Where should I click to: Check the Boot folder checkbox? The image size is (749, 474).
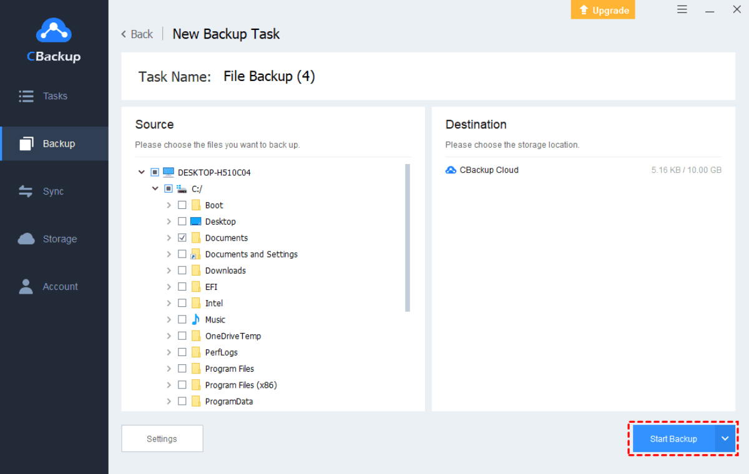tap(182, 205)
